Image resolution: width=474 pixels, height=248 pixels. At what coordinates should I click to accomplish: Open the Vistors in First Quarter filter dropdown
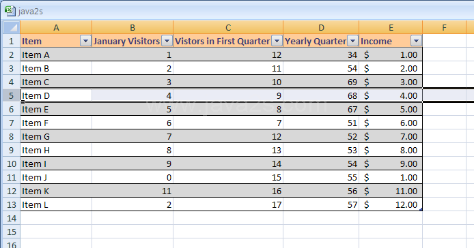277,41
